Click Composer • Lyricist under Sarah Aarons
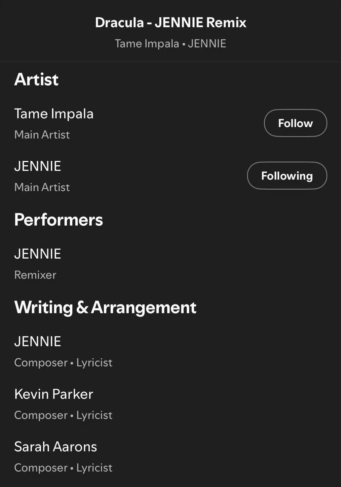This screenshot has height=487, width=341. (63, 468)
